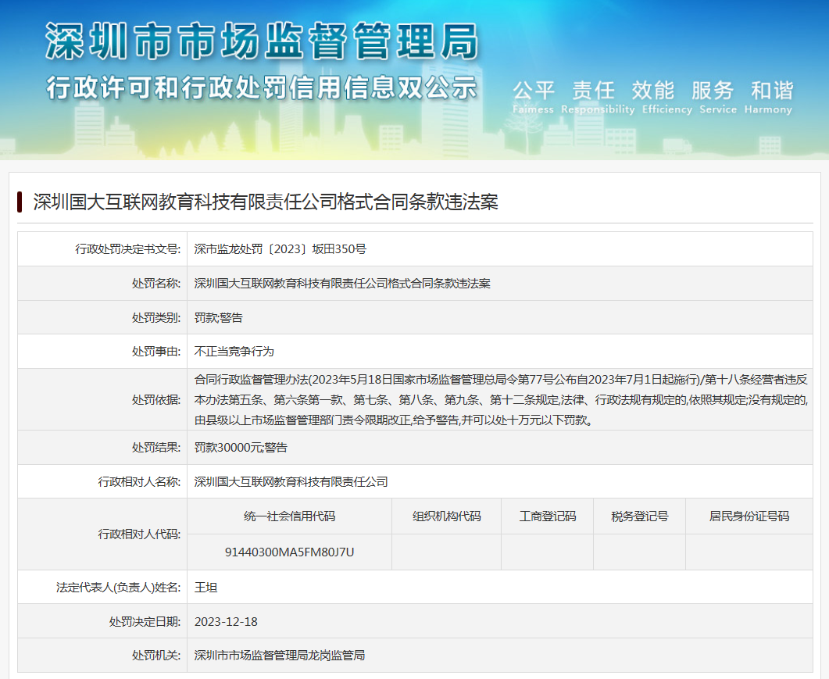Image resolution: width=829 pixels, height=679 pixels.
Task: Select document number 深市监龙处罚〔2023〕坂田350号
Action: coord(281,249)
